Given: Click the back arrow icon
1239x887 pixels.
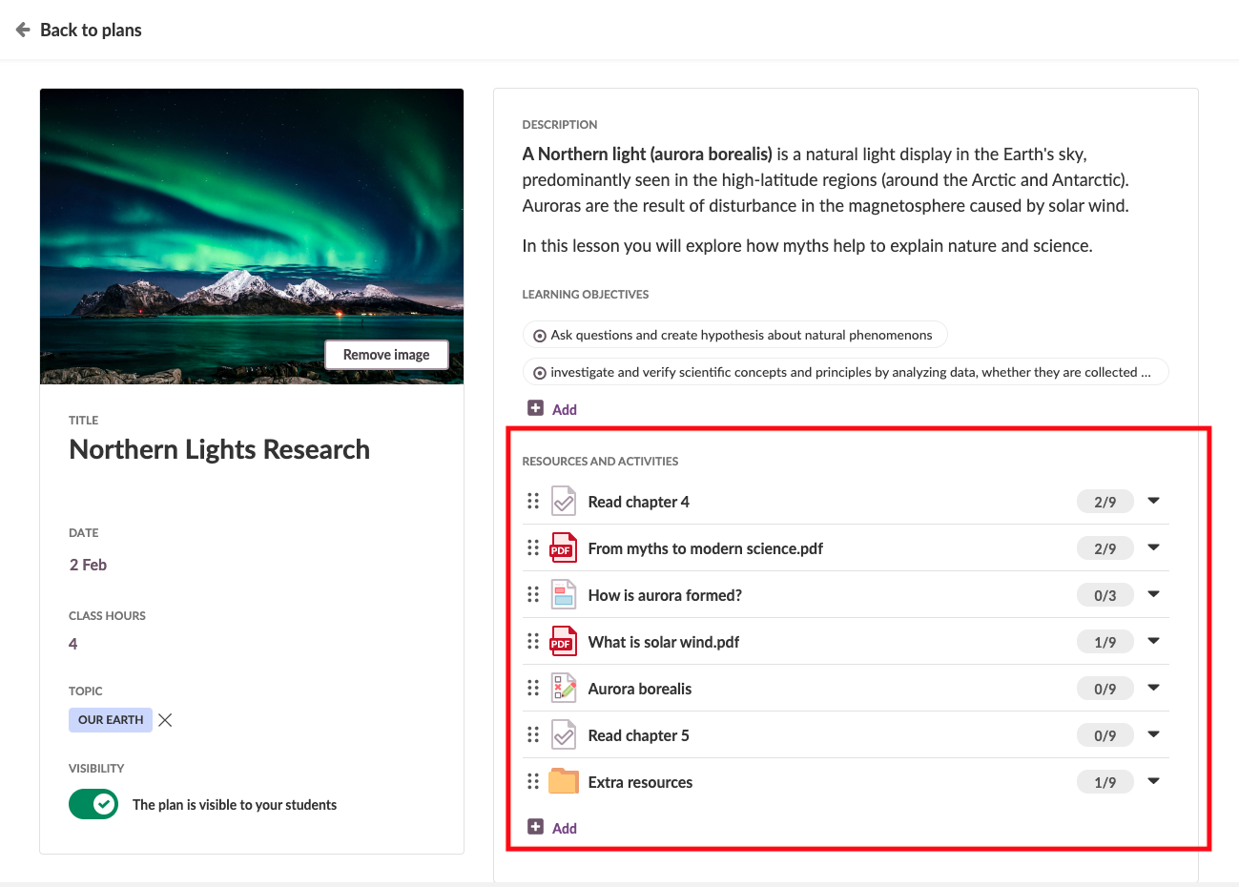Looking at the screenshot, I should (23, 30).
